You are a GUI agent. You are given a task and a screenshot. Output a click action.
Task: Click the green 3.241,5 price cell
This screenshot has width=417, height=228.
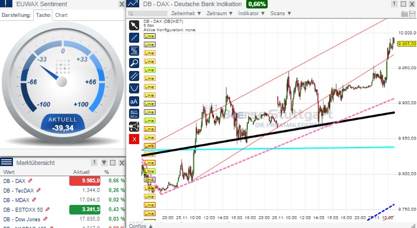85,209
